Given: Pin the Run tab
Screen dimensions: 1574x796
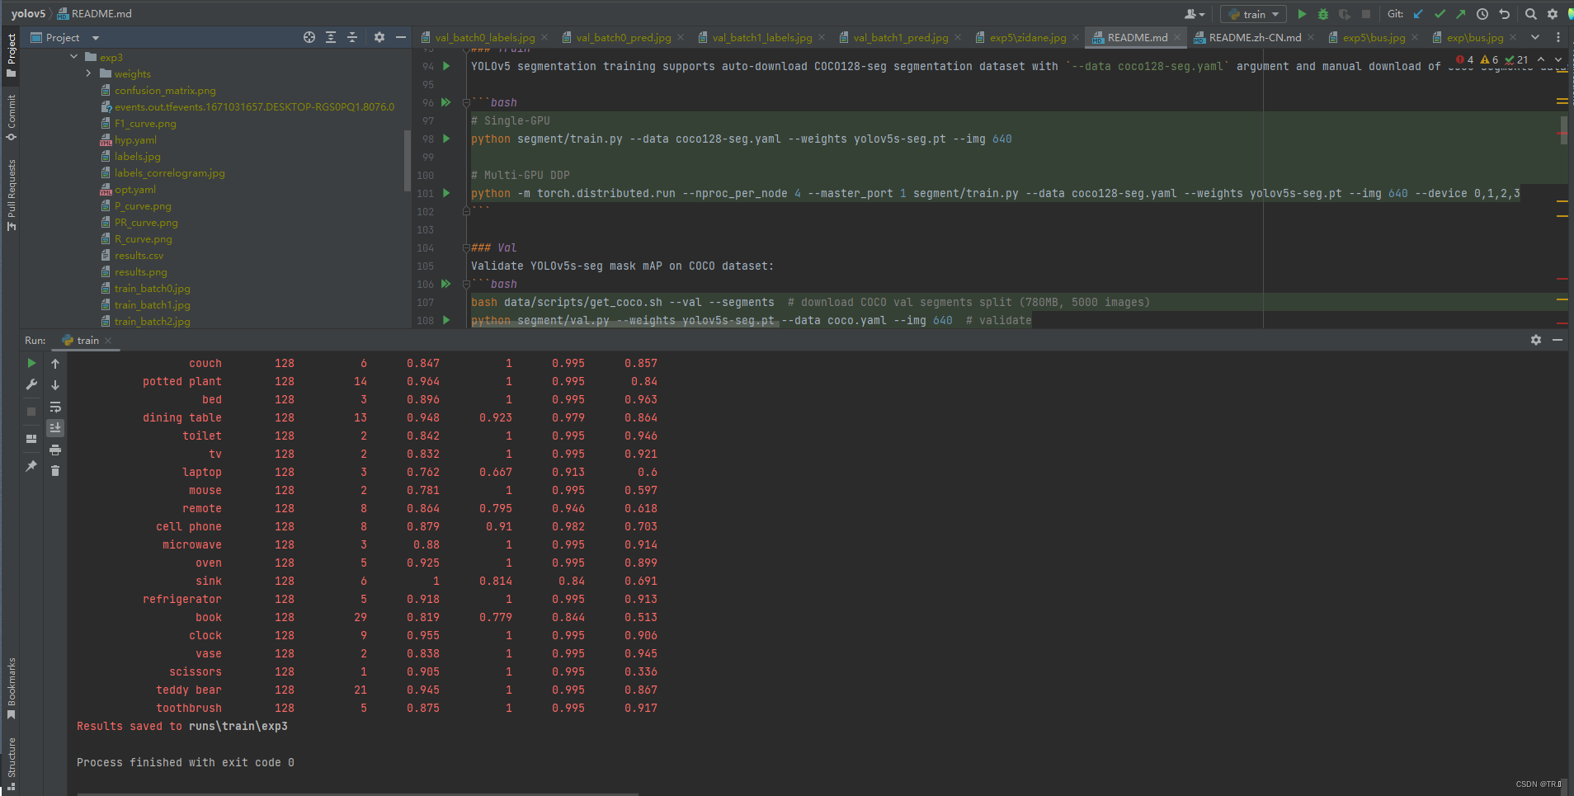Looking at the screenshot, I should [31, 466].
